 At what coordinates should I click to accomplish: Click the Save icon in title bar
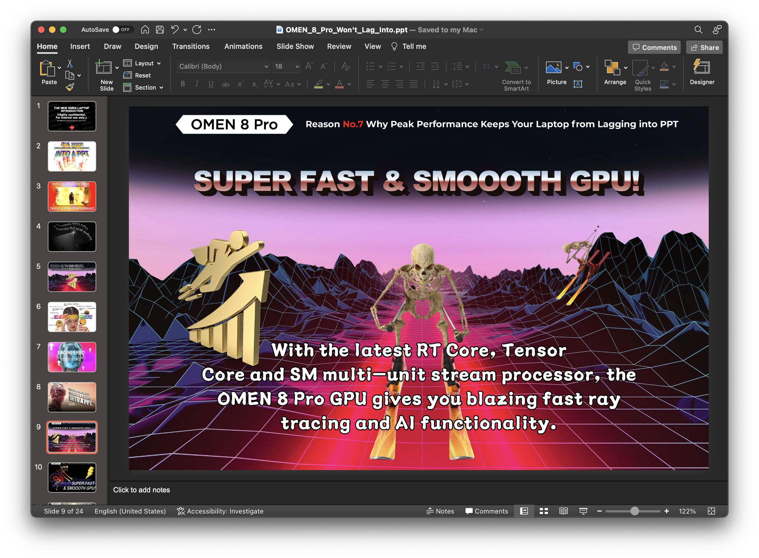(x=160, y=30)
